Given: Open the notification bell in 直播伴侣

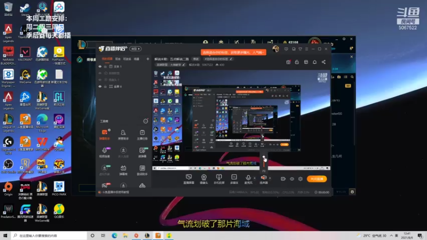Looking at the screenshot, I should (314, 62).
